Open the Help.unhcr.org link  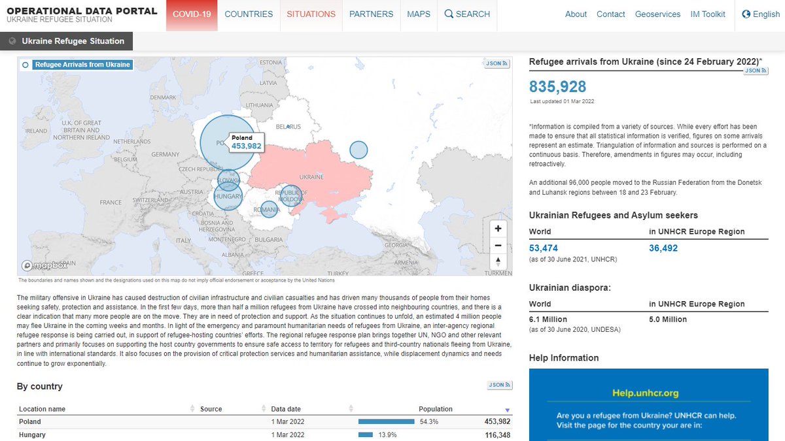coord(646,394)
